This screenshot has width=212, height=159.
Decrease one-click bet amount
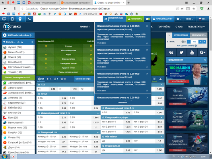[189, 42]
